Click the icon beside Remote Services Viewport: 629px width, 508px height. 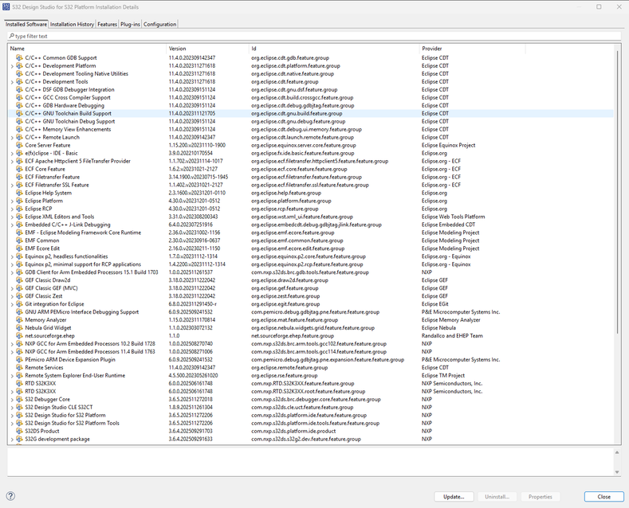19,367
